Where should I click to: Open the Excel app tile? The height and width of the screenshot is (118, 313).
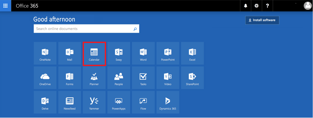click(x=192, y=53)
